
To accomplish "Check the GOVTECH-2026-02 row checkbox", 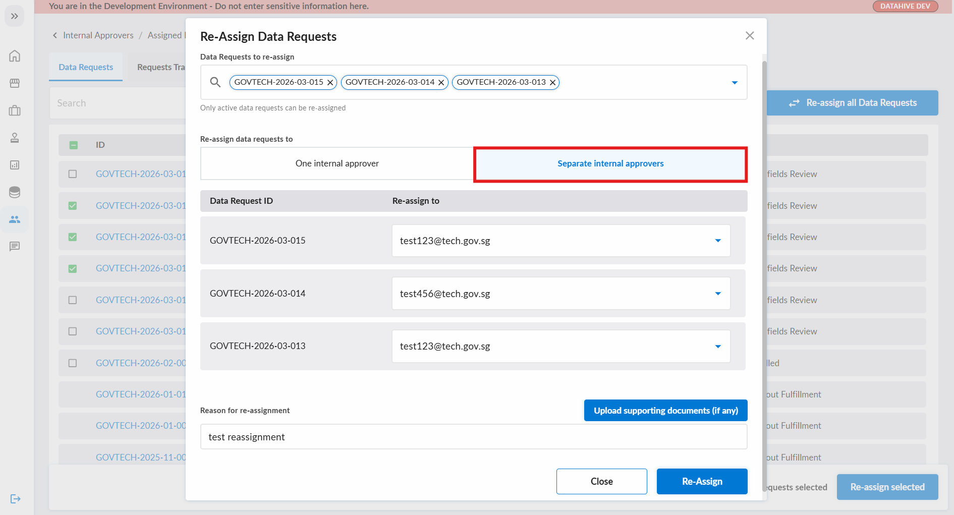I will (73, 363).
